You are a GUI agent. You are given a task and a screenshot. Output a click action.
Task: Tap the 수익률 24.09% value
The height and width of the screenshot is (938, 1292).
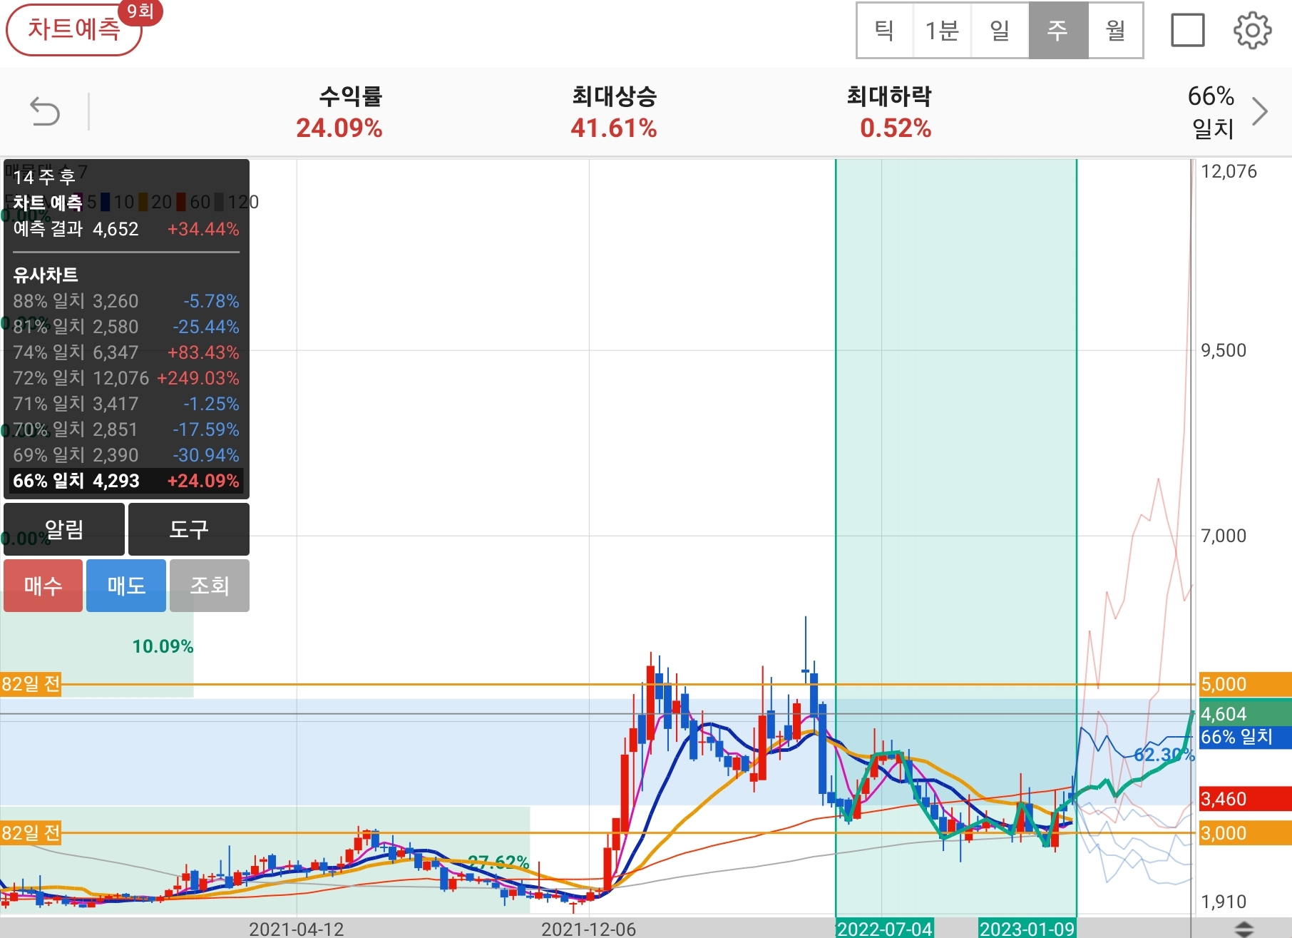coord(339,128)
